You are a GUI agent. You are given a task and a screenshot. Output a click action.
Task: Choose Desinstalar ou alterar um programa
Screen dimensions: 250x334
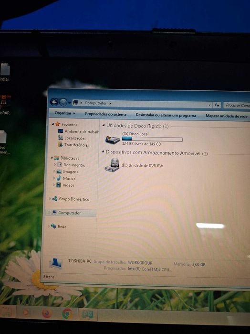(x=166, y=115)
